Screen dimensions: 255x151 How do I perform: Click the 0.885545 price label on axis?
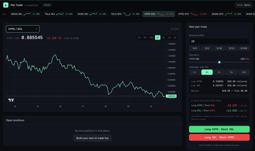[171, 96]
